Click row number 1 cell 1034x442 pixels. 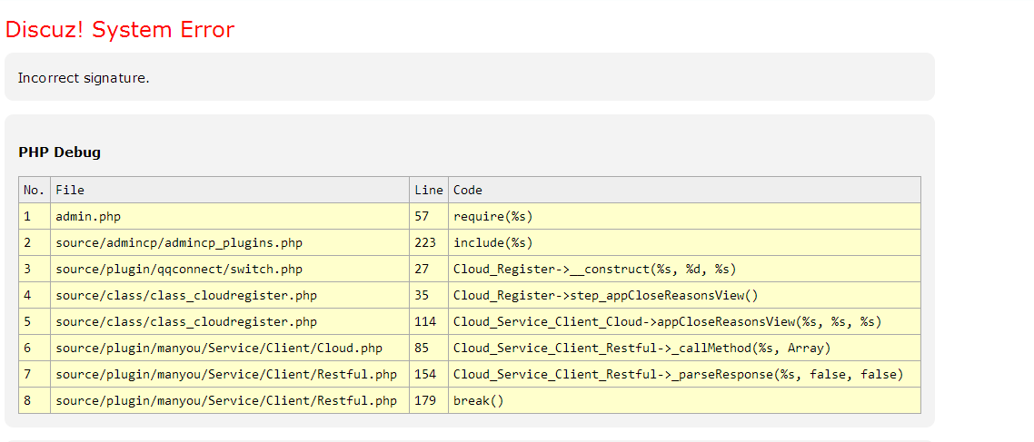tap(35, 216)
